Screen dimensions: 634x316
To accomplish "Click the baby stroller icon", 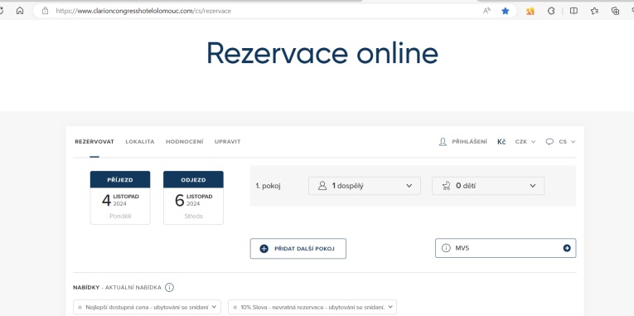I will coord(447,186).
